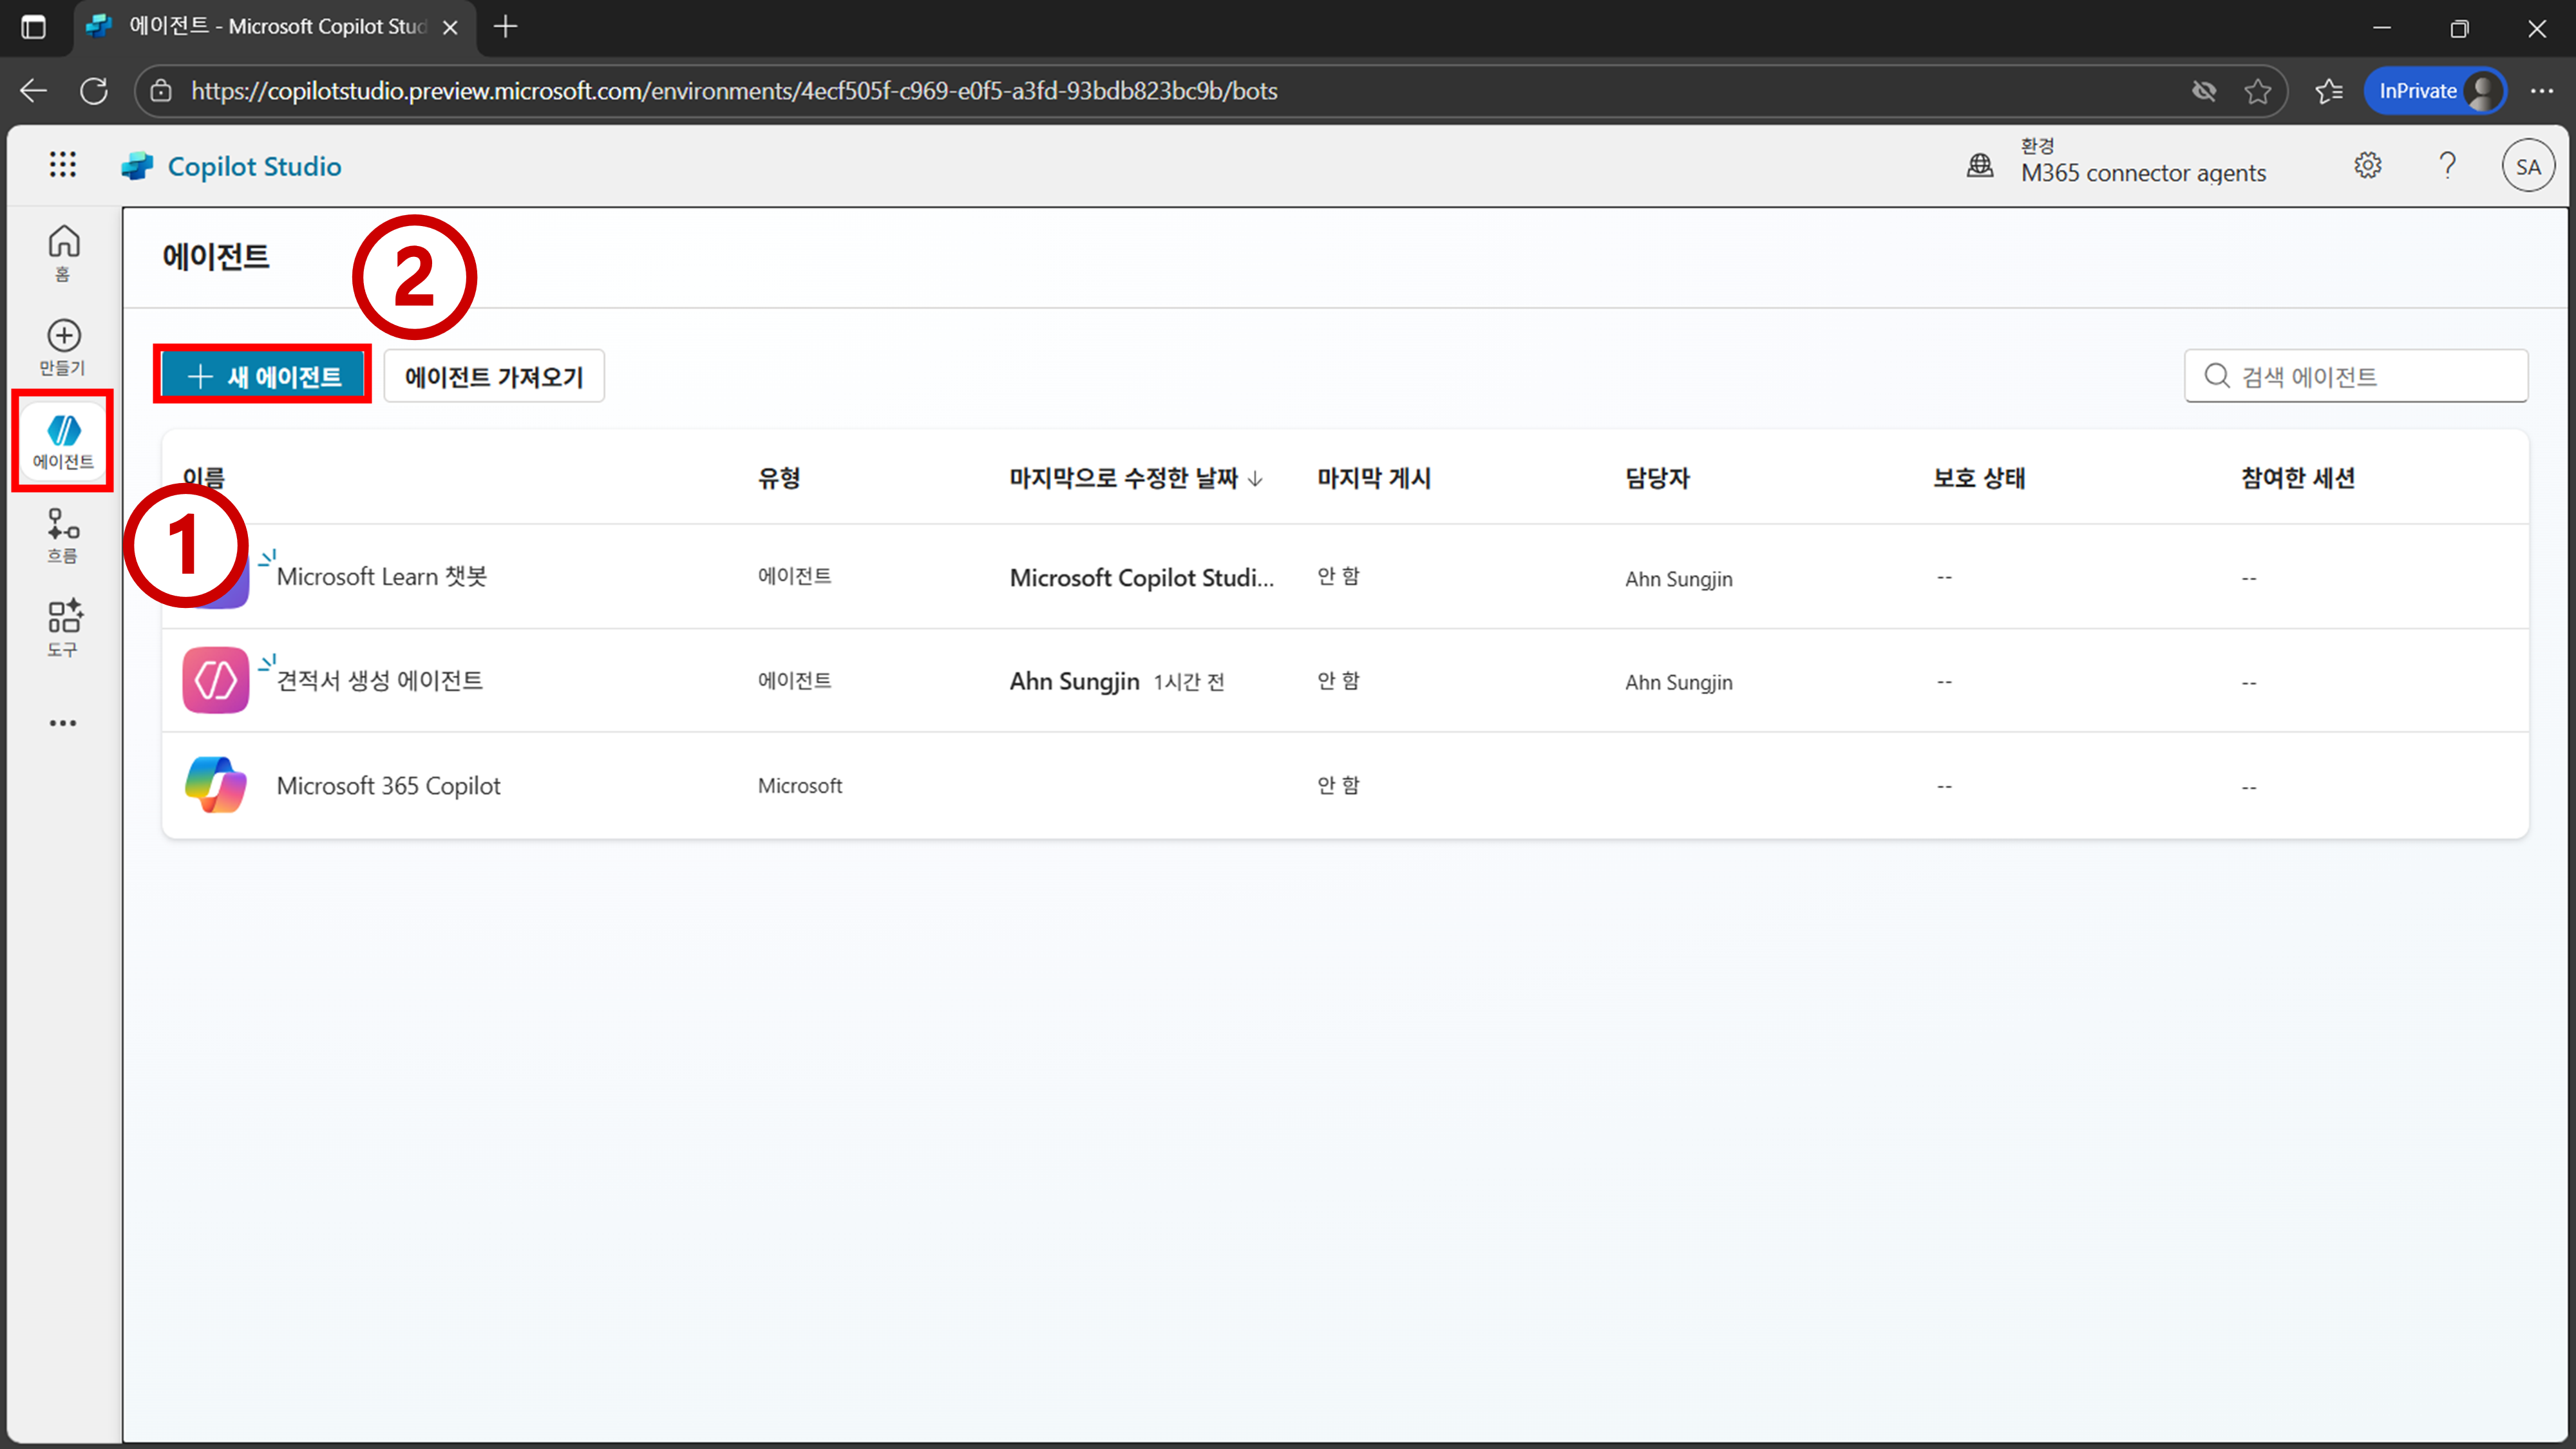2576x1449 pixels.
Task: Click the 에이전트 가져오기 button
Action: 494,376
